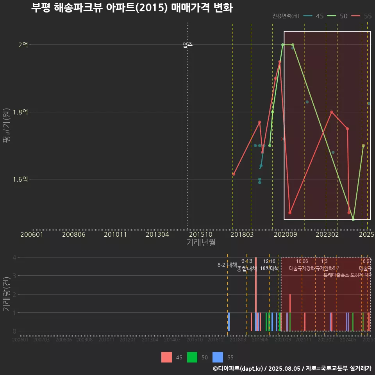Click the 평균가(원) vertical axis title
This screenshot has height=375, width=375.
(7, 125)
